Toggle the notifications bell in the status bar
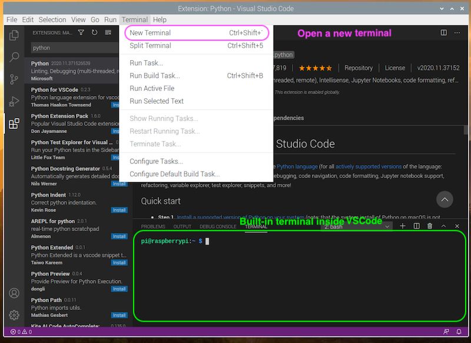471x343 pixels. coord(460,332)
